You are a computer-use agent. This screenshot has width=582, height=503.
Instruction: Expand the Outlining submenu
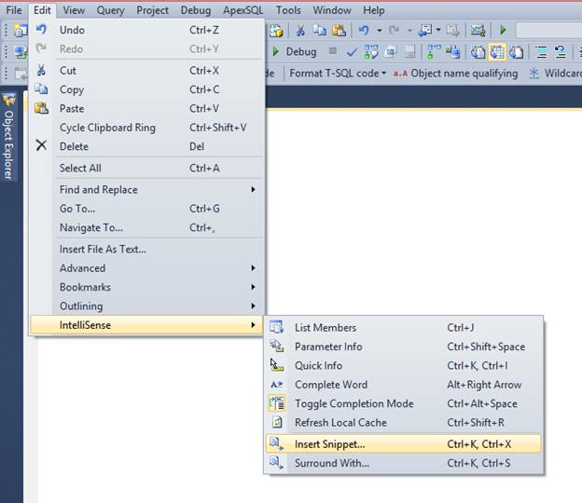tap(147, 306)
